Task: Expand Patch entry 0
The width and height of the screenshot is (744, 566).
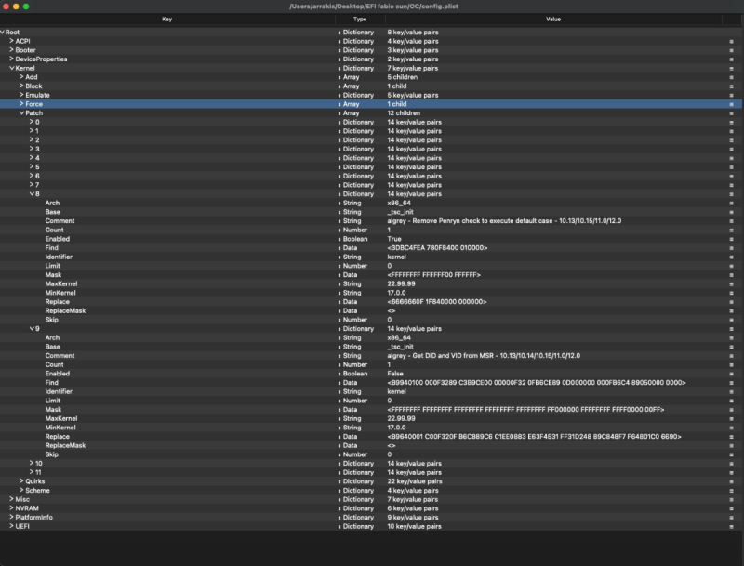Action: pos(32,122)
